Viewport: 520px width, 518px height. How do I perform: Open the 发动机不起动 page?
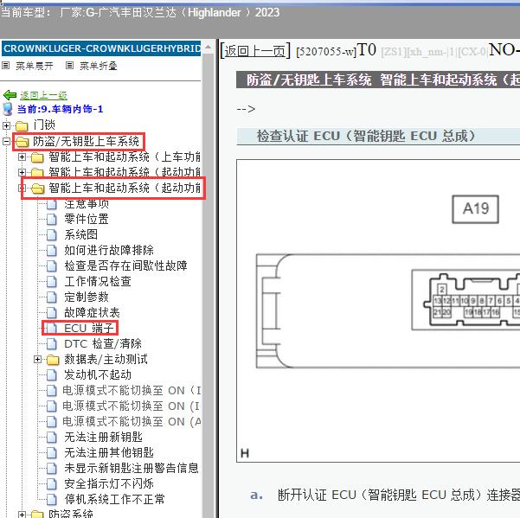[98, 374]
